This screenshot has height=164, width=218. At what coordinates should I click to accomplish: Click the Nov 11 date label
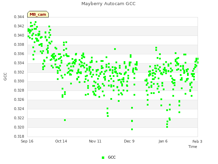(95, 141)
